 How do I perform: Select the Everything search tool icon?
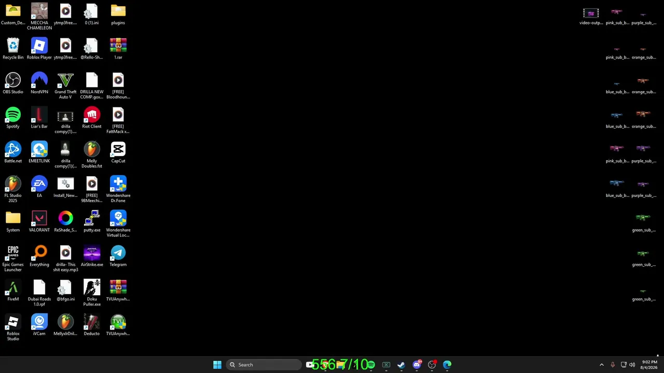[x=39, y=256]
